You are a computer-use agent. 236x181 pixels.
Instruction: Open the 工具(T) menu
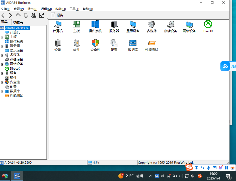pos(74,9)
